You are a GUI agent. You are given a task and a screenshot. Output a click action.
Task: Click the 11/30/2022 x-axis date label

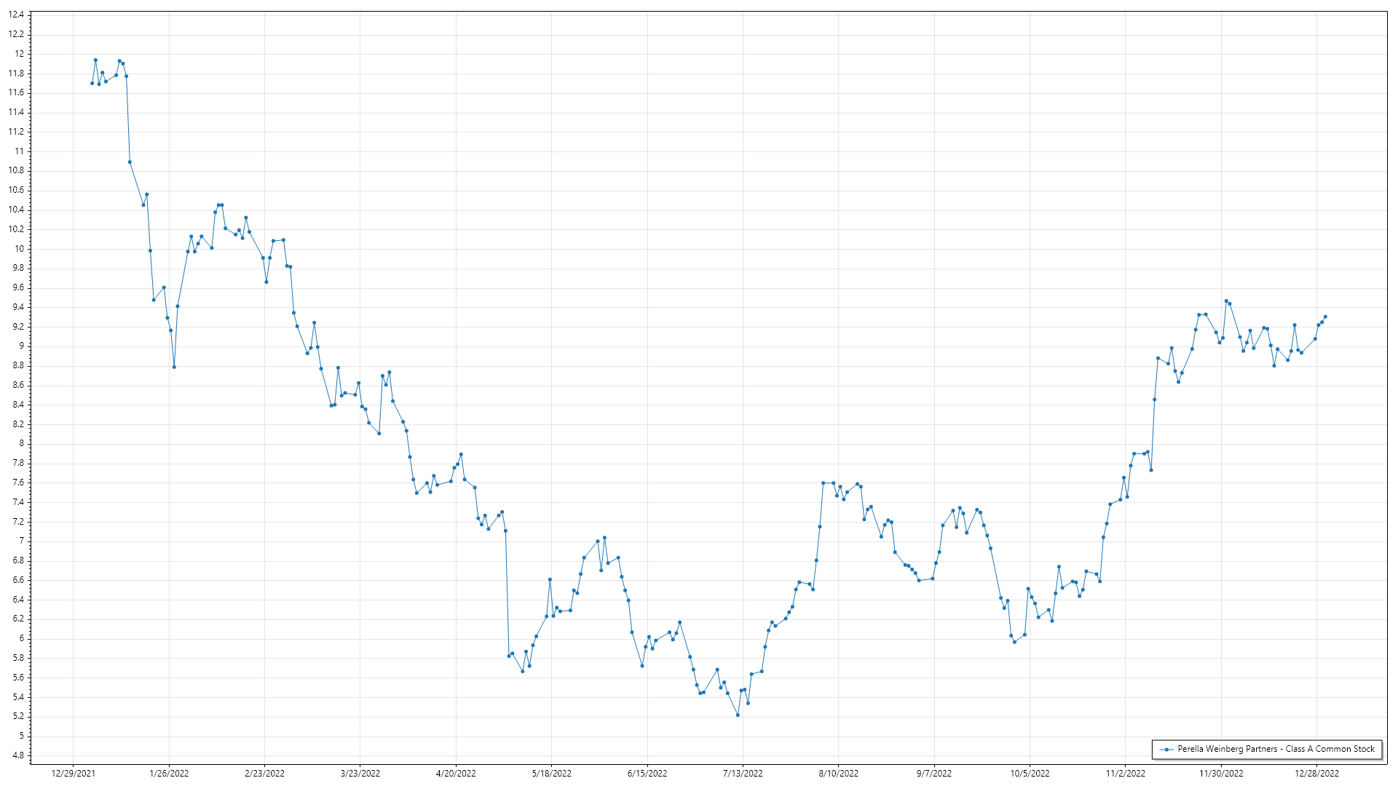pyautogui.click(x=1221, y=774)
